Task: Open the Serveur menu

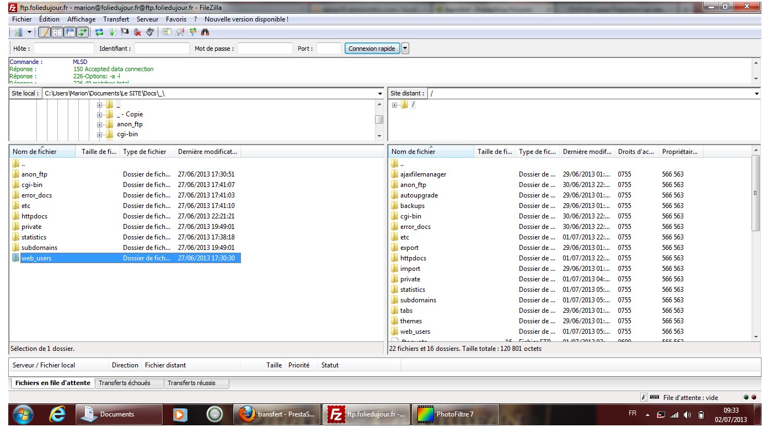Action: [147, 19]
